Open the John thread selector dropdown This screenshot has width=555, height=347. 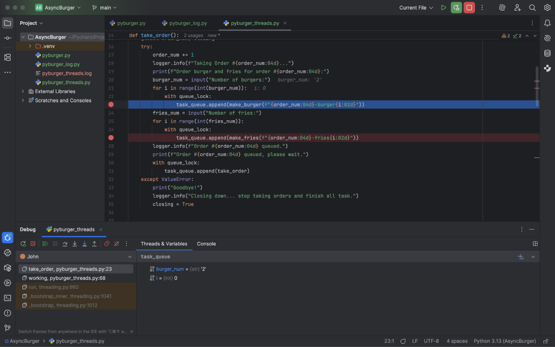[x=76, y=257]
